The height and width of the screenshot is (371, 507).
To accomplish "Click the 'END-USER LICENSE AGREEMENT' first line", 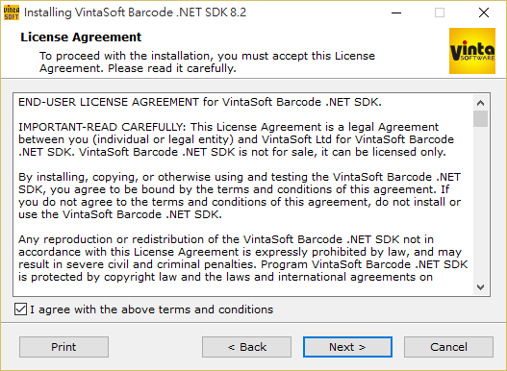I will [x=200, y=102].
